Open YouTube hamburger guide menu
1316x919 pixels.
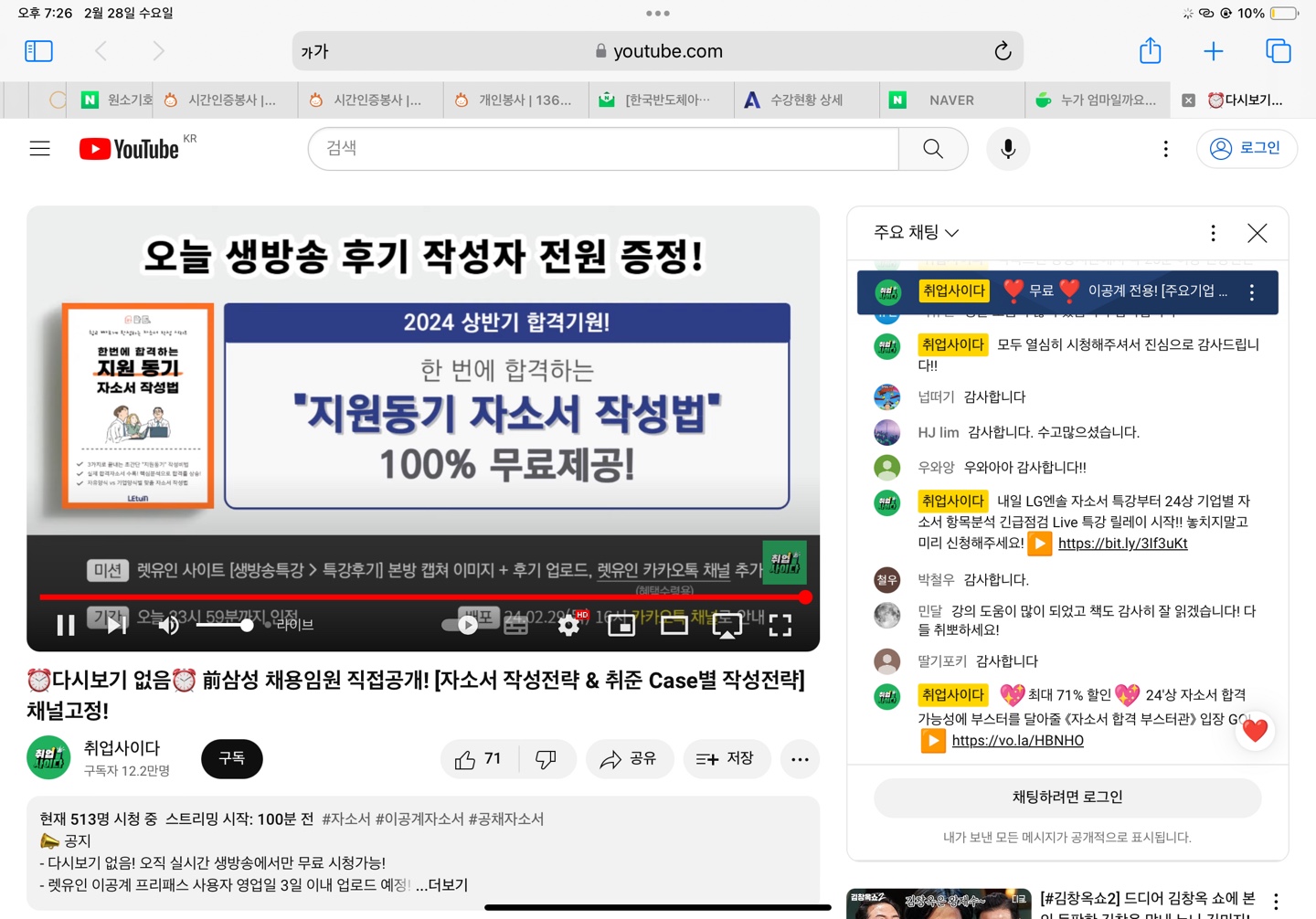pyautogui.click(x=40, y=148)
